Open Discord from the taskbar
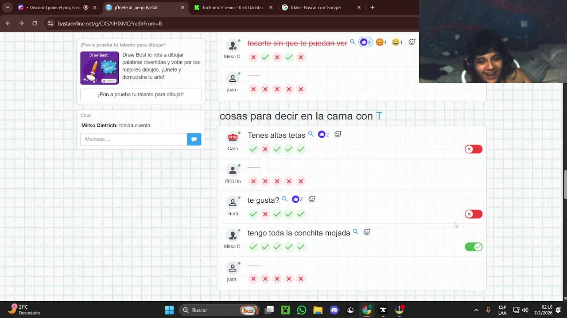Viewport: 567px width, 318px height. (334, 310)
